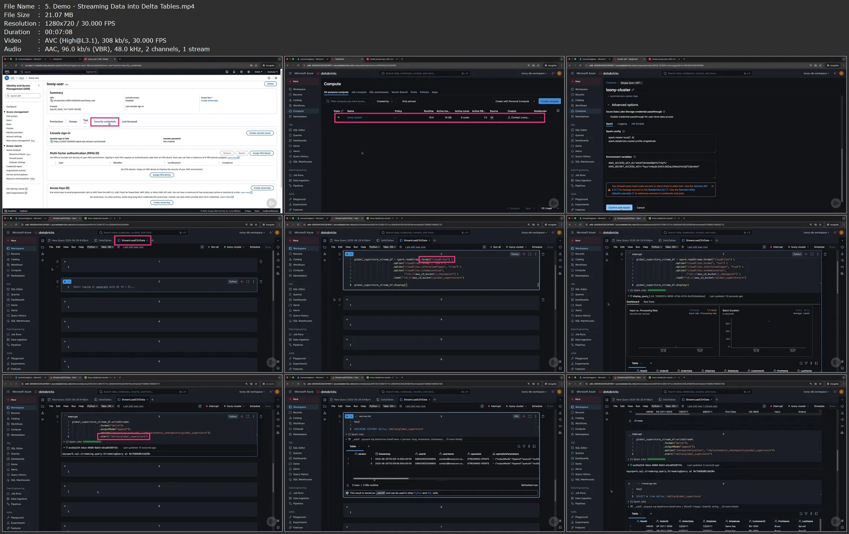Show Spark config info icon
Viewport: 849px width, 534px height.
tap(623, 131)
